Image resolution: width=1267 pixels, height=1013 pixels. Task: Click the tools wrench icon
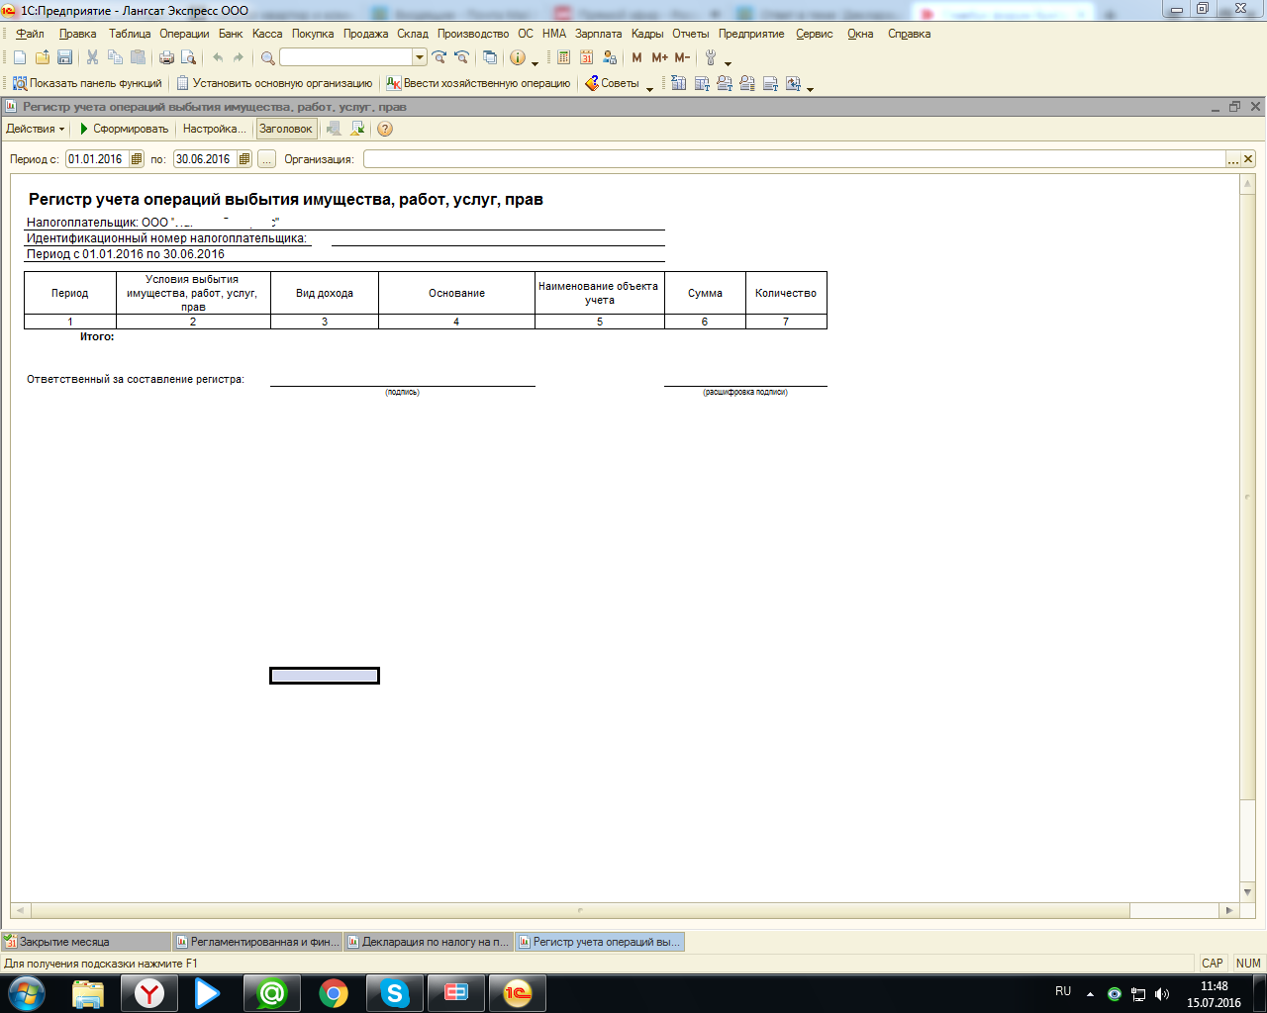(710, 57)
